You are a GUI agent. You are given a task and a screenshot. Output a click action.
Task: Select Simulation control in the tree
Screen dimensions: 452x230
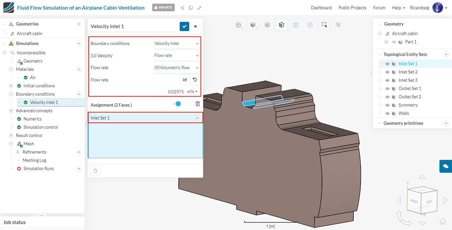(40, 127)
